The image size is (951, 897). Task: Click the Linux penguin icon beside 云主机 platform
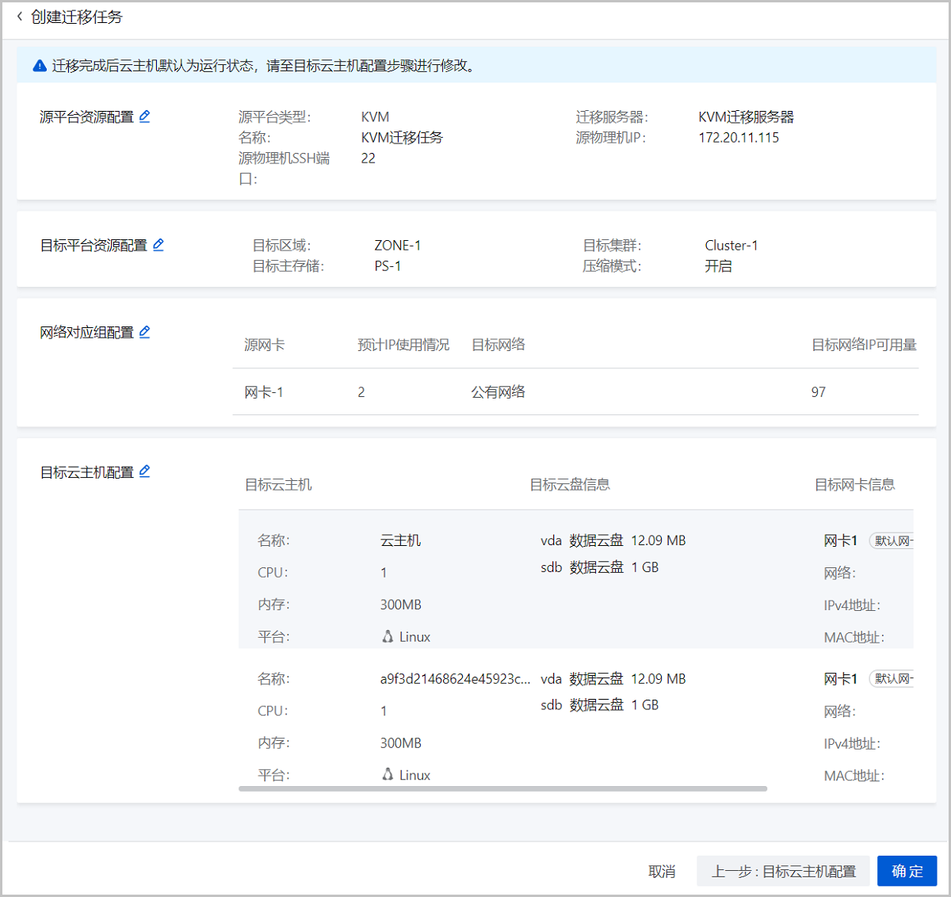click(387, 636)
